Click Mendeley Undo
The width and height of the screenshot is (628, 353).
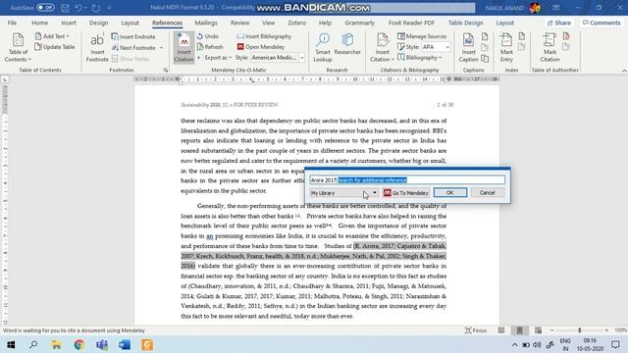coord(208,36)
